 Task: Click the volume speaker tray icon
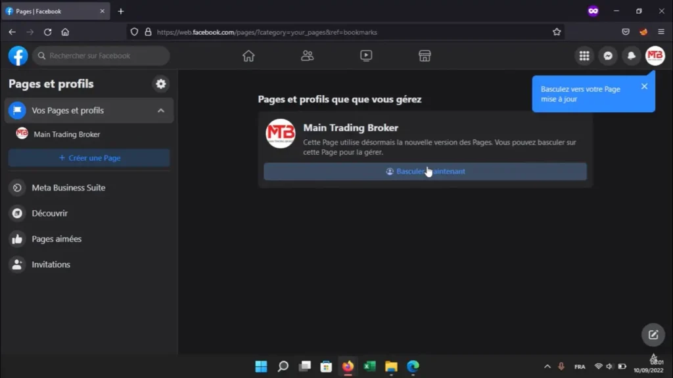tap(609, 366)
